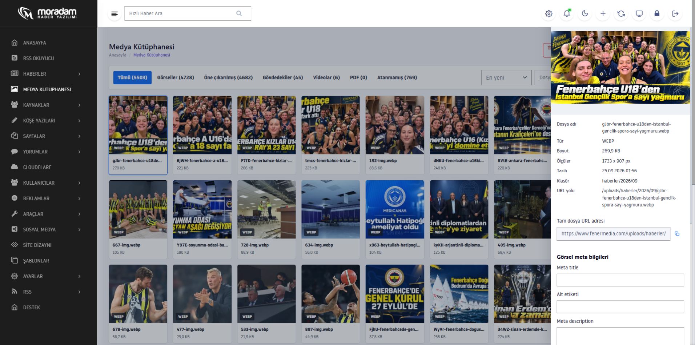Screen dimensions: 695x345
Task: Click the Şablonlar templates icon
Action: pyautogui.click(x=15, y=260)
